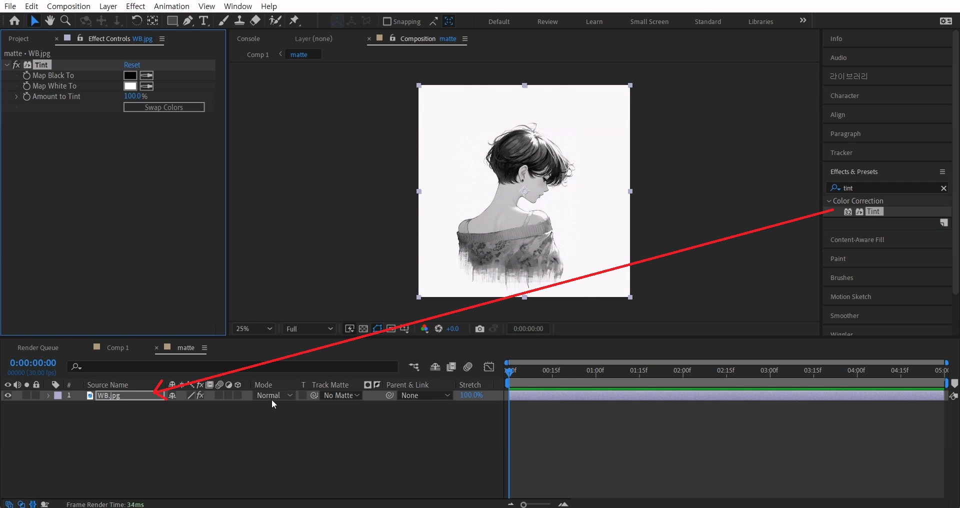960x508 pixels.
Task: Select the Roto Brush tool
Action: [275, 20]
